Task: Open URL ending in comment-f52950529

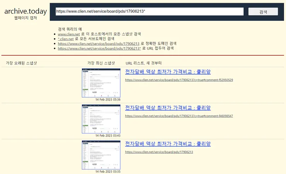Action: point(179,80)
